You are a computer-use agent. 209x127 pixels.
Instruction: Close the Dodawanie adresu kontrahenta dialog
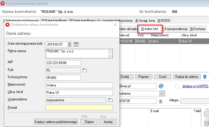pyautogui.click(x=115, y=25)
